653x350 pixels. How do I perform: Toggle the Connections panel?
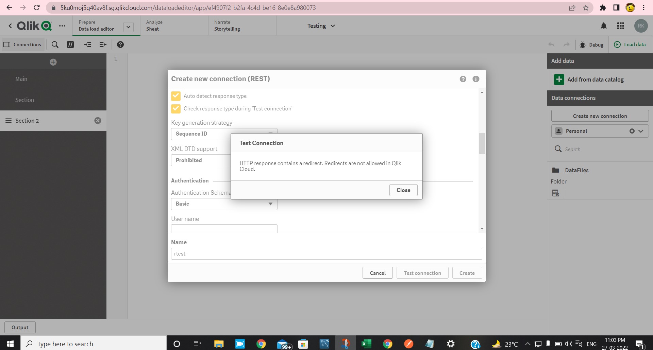(x=22, y=45)
